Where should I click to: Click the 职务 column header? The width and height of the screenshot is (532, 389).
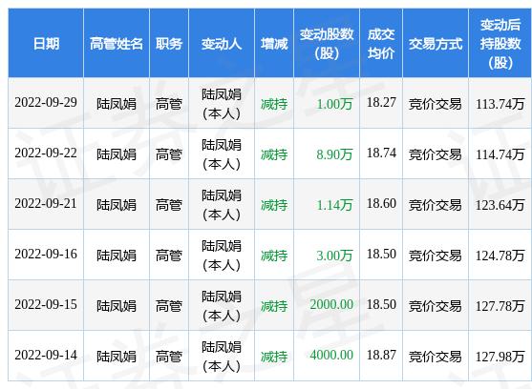click(x=169, y=44)
